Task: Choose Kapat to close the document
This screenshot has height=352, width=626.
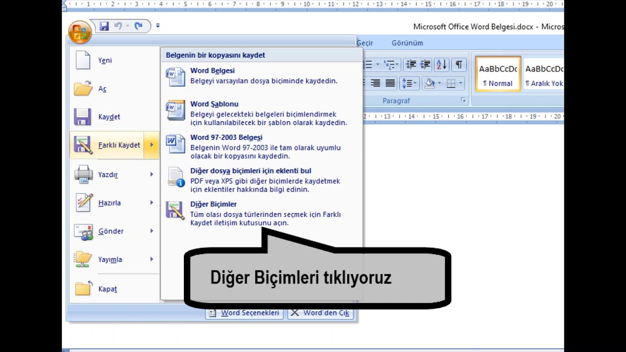Action: (x=114, y=289)
